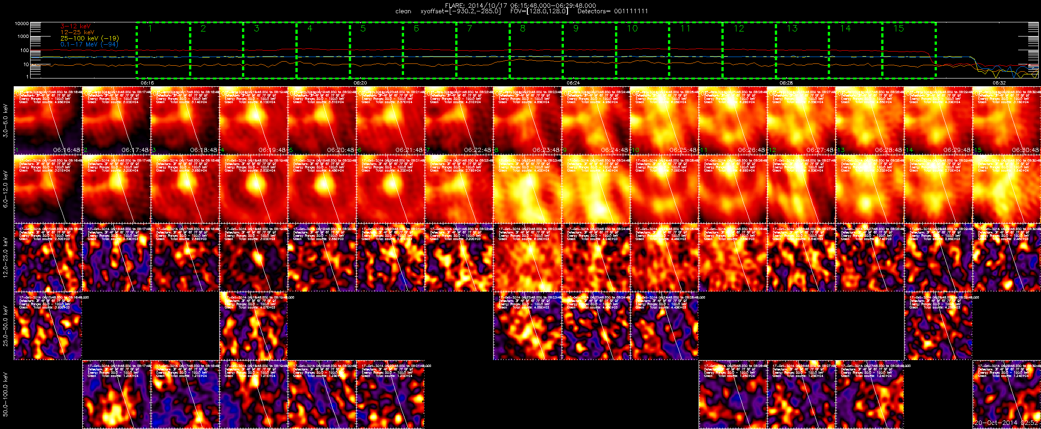
Task: Open the 3.0-6.0 keV image stamped 06:30:48
Action: tap(1007, 120)
